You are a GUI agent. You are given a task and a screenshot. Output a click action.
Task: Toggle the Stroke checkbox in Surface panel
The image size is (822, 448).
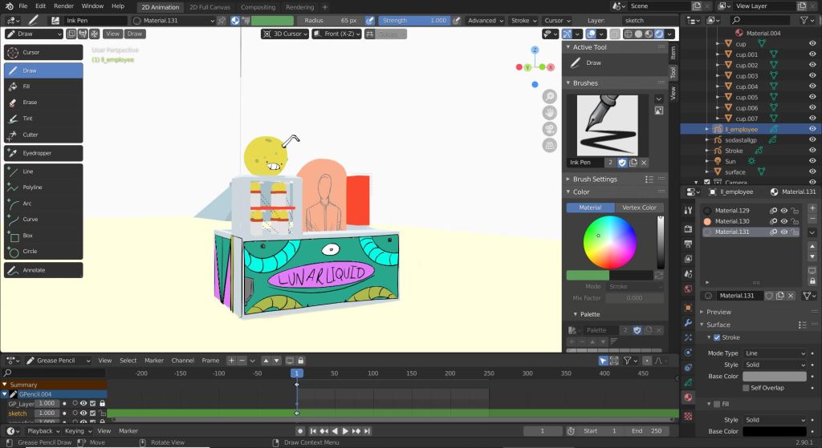coord(717,337)
